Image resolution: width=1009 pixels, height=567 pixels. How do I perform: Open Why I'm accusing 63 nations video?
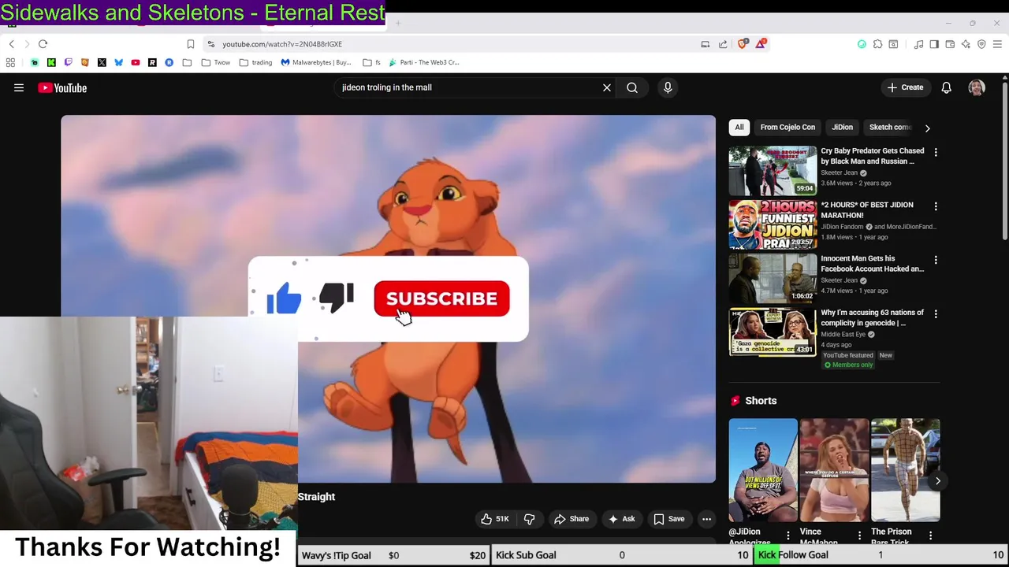click(872, 317)
